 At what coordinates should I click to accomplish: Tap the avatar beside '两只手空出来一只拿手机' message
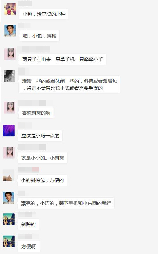tap(10, 54)
